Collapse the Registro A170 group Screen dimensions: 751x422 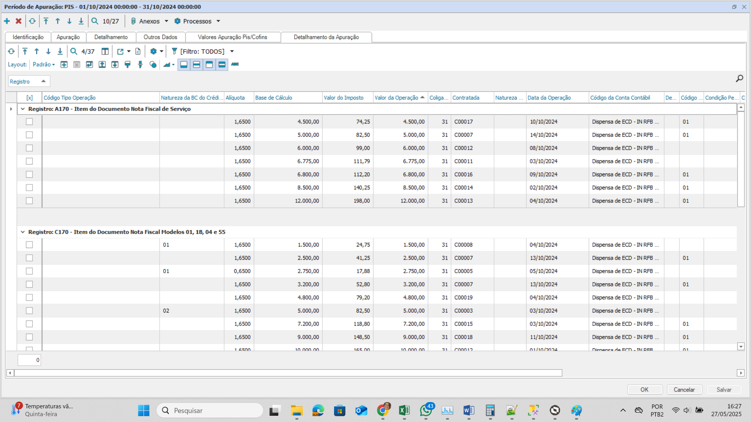(x=23, y=109)
